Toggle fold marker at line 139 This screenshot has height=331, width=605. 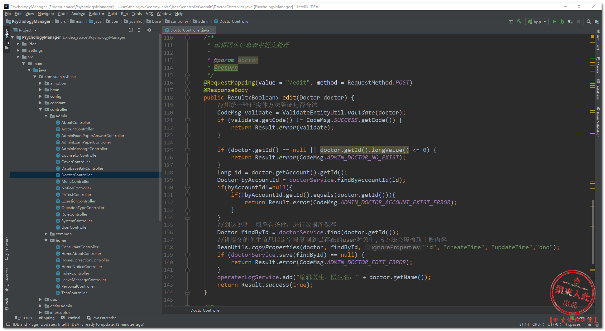click(x=187, y=255)
